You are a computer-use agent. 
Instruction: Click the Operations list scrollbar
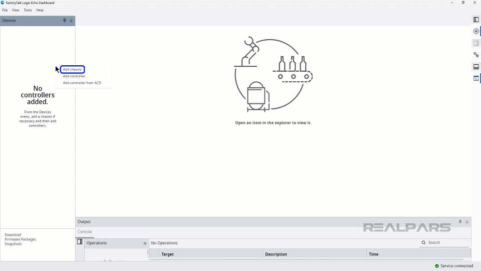tap(147, 252)
